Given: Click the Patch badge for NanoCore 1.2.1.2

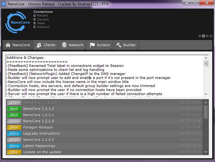Looking at the screenshot, I should coord(14,109).
